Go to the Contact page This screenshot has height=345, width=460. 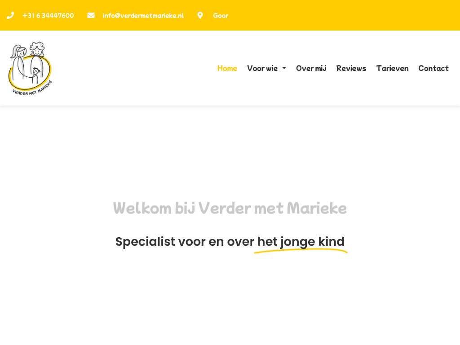(433, 68)
